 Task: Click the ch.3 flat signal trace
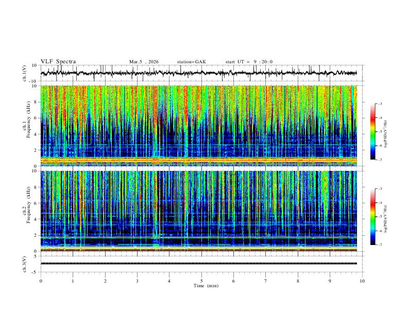tap(199, 264)
